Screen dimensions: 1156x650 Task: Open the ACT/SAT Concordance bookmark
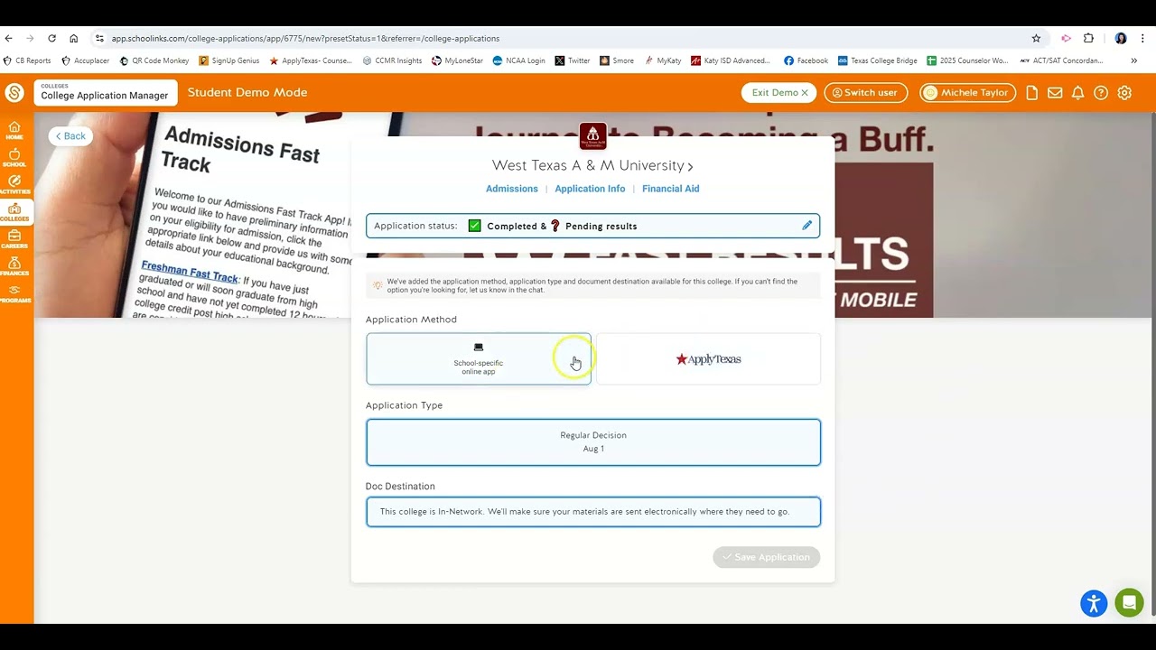1062,60
